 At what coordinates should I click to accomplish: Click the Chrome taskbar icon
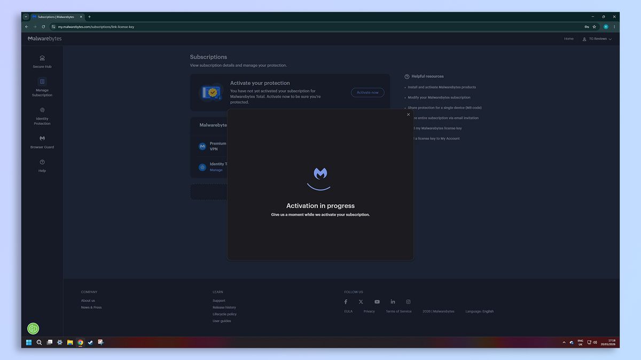pos(80,342)
